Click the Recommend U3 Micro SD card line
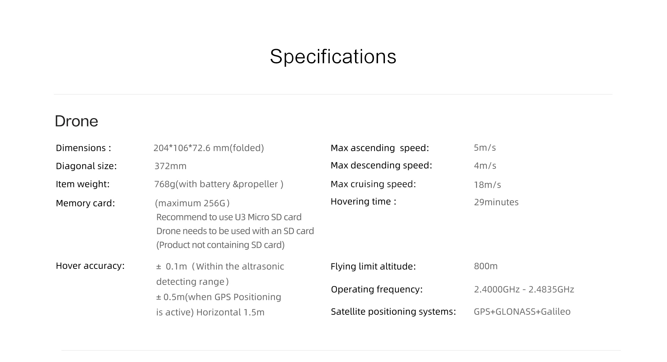Viewport: 667px width, 362px height. pyautogui.click(x=229, y=217)
